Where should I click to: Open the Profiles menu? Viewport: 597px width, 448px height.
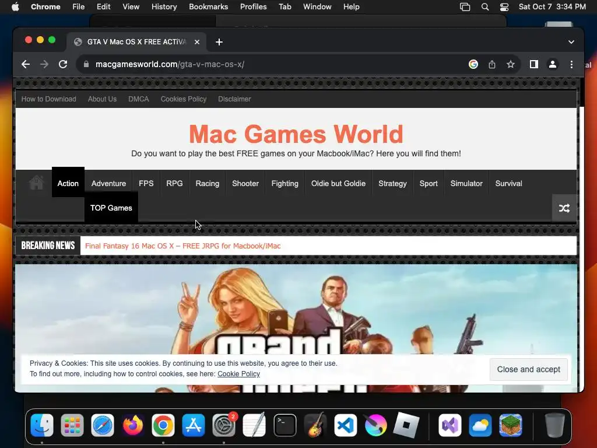coord(253,7)
